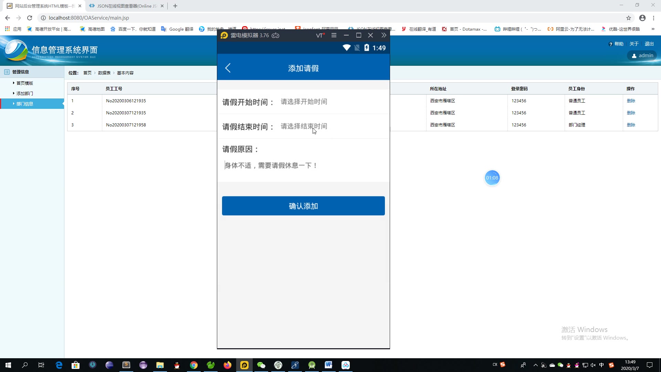661x372 pixels.
Task: Click the floating 01:08 timer bubble
Action: click(492, 178)
